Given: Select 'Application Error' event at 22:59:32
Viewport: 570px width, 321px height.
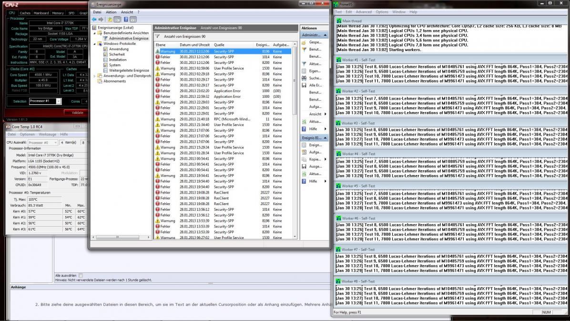Looking at the screenshot, I should pyautogui.click(x=223, y=96).
